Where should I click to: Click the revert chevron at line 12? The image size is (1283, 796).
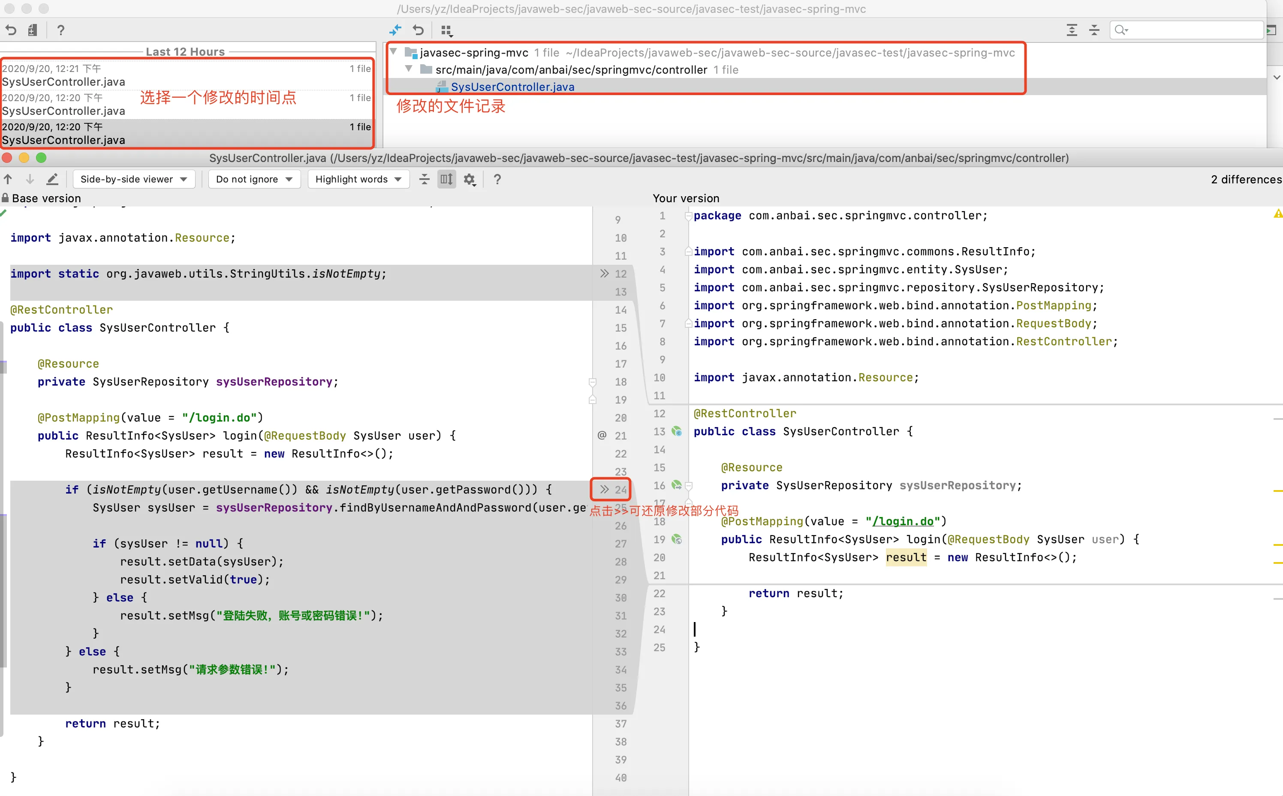(604, 274)
